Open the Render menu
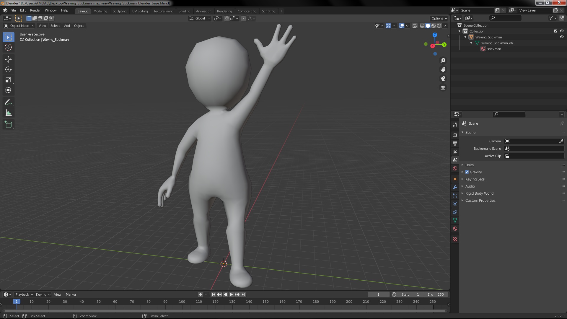The width and height of the screenshot is (567, 319). 35,10
